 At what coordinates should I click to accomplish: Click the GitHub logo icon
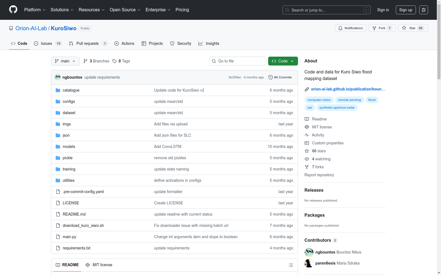(x=13, y=10)
